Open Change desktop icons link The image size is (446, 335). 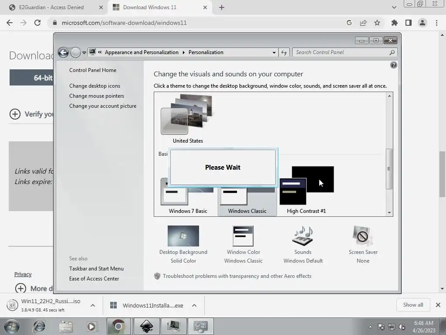(x=95, y=86)
